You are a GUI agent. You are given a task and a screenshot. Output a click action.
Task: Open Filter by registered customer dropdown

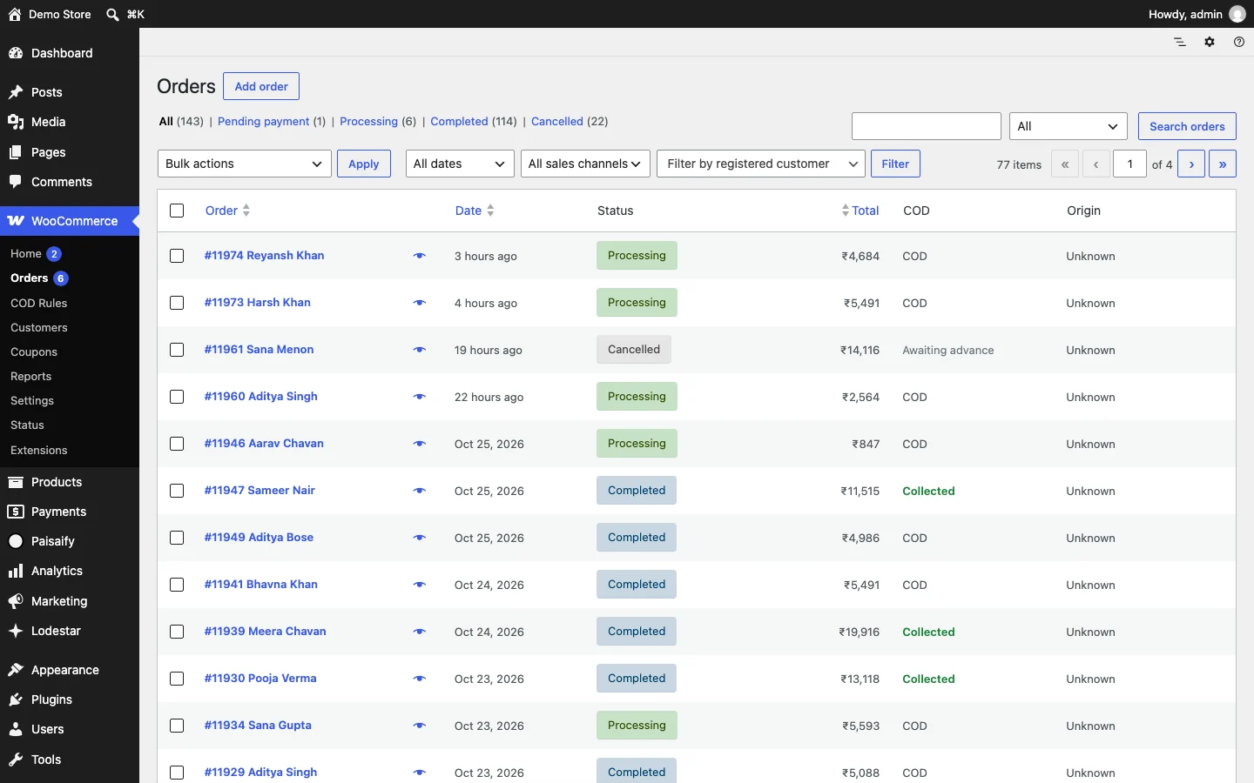pyautogui.click(x=761, y=164)
